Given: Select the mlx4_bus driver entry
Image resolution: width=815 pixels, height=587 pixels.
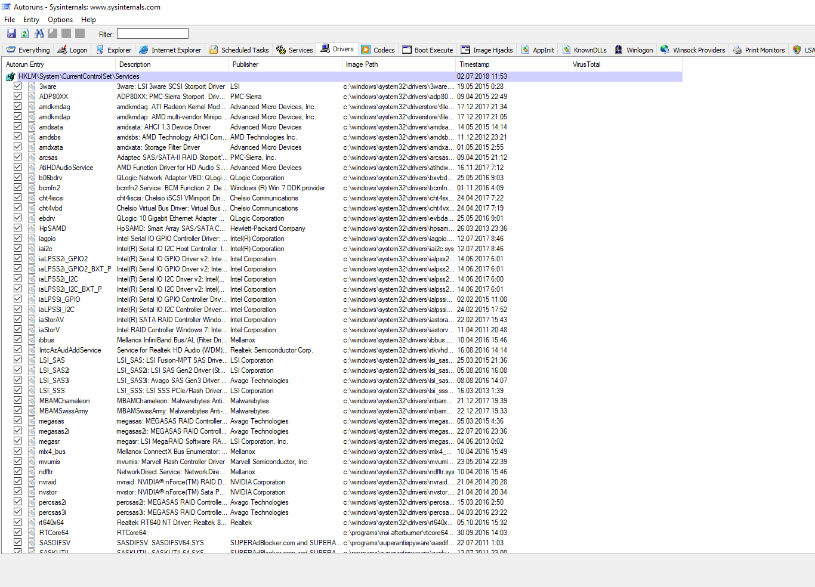Looking at the screenshot, I should point(53,452).
